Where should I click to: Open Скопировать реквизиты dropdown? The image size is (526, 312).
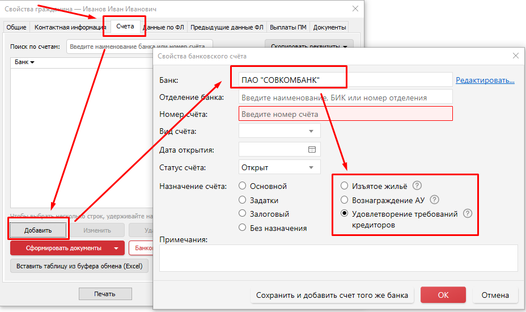point(308,46)
